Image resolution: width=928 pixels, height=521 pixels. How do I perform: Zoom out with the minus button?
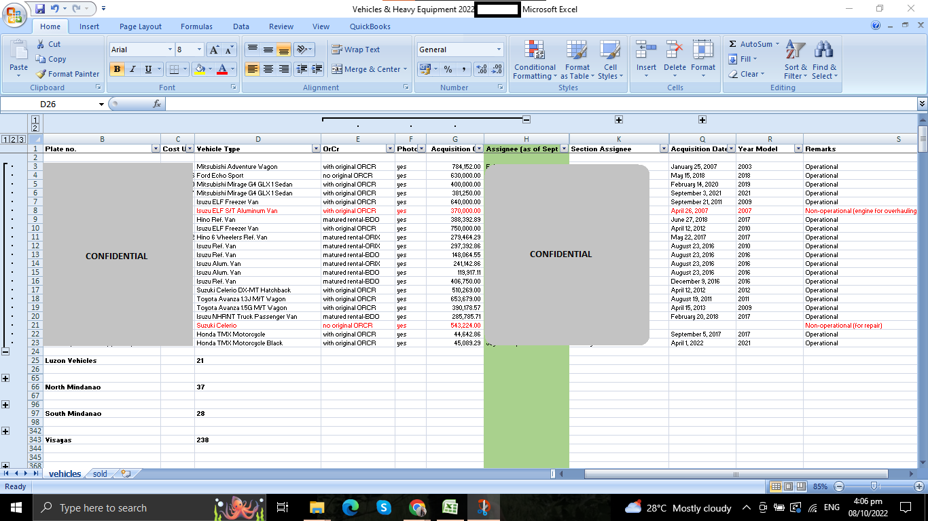pos(839,486)
